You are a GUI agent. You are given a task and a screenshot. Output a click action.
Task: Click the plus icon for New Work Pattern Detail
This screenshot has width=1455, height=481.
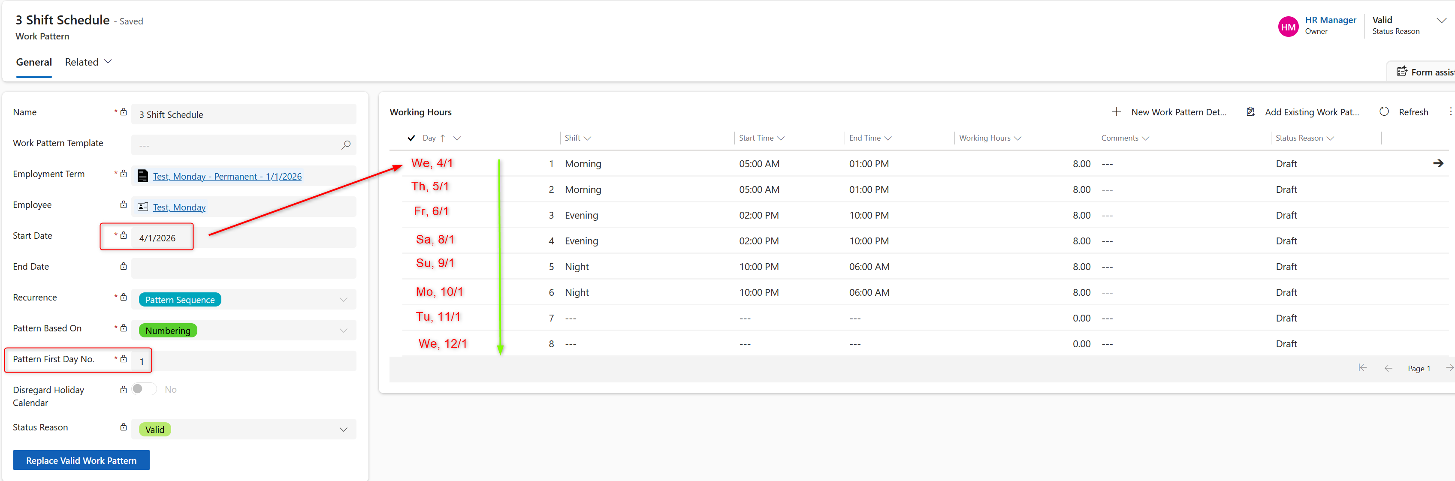pyautogui.click(x=1116, y=112)
